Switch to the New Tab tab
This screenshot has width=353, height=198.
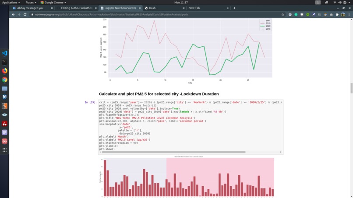(208, 8)
